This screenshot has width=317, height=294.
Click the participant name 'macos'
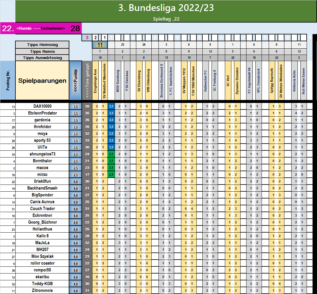42,168
